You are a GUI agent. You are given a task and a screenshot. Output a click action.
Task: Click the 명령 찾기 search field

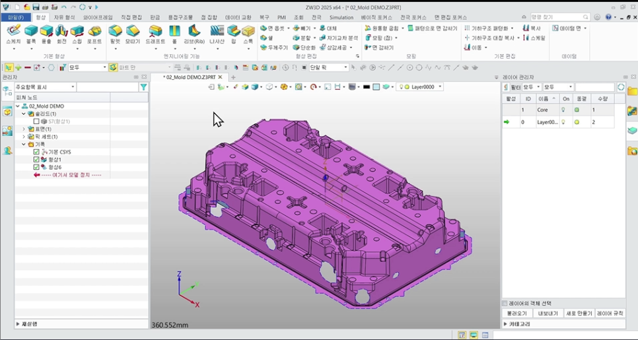click(559, 17)
